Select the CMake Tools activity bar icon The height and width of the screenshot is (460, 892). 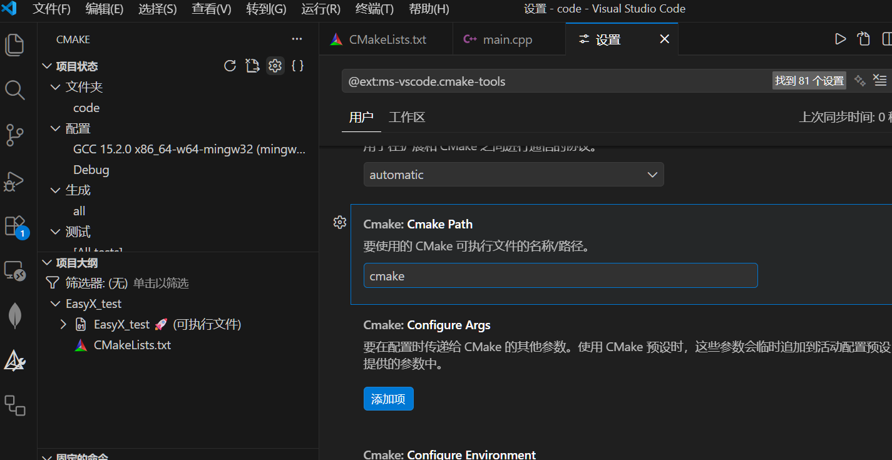14,360
